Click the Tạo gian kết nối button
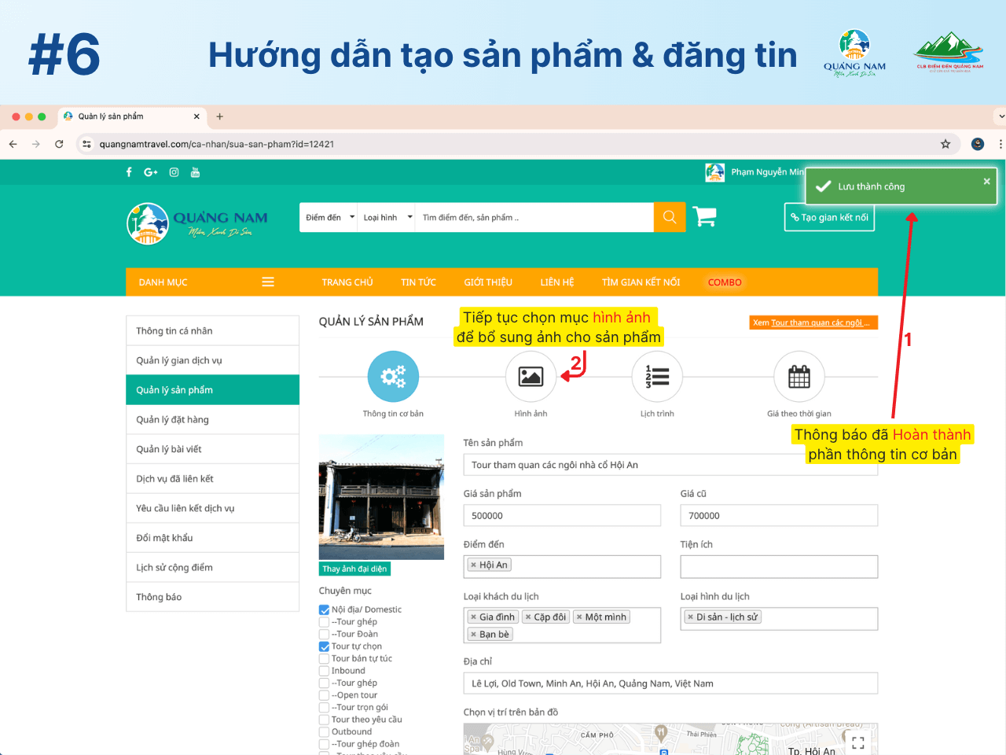The width and height of the screenshot is (1006, 755). (829, 218)
